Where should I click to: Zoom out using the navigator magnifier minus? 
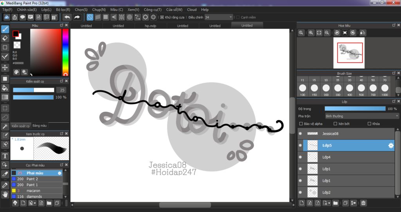click(x=327, y=33)
